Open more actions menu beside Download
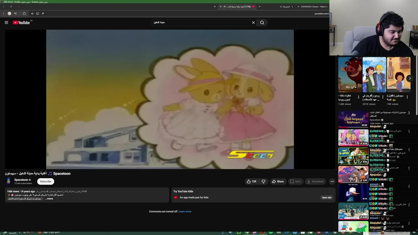Screen dimensions: 418x235 click(x=332, y=181)
